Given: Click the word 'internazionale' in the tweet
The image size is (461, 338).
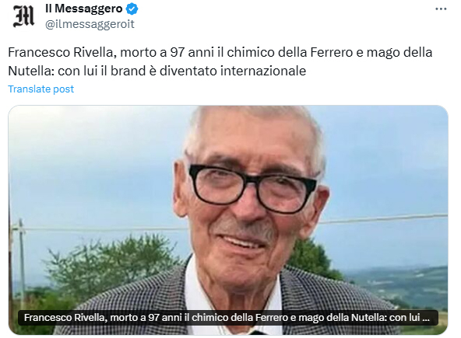Looking at the screenshot, I should click(x=263, y=71).
